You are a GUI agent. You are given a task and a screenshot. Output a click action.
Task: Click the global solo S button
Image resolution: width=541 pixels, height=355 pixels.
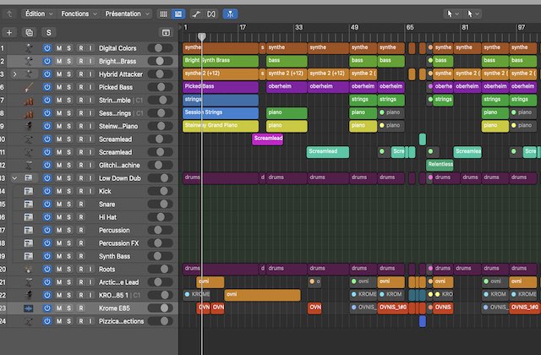click(x=48, y=32)
